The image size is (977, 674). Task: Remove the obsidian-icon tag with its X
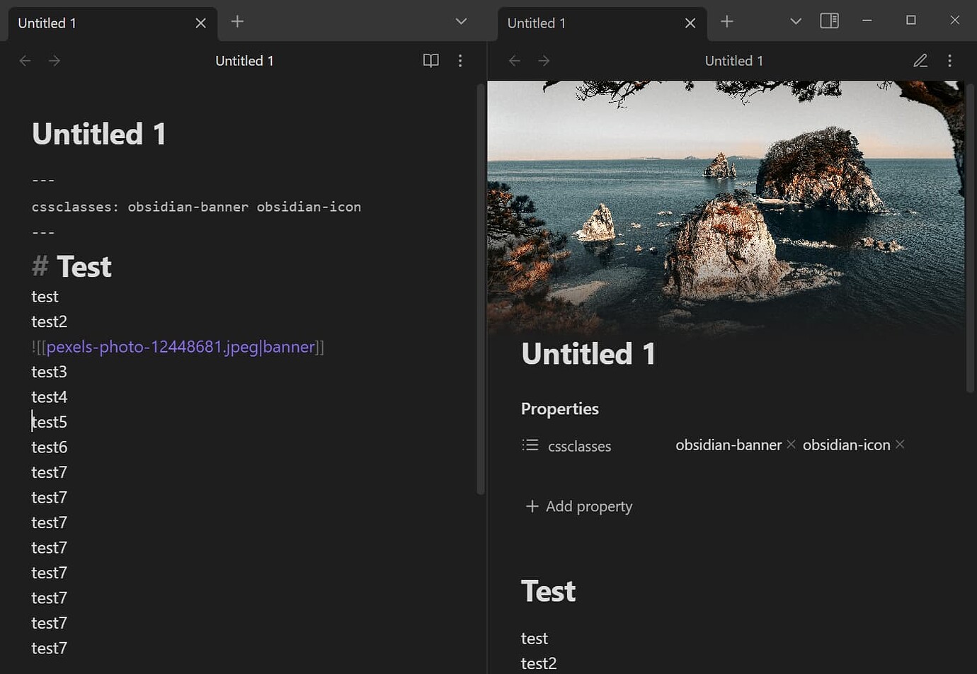click(900, 445)
